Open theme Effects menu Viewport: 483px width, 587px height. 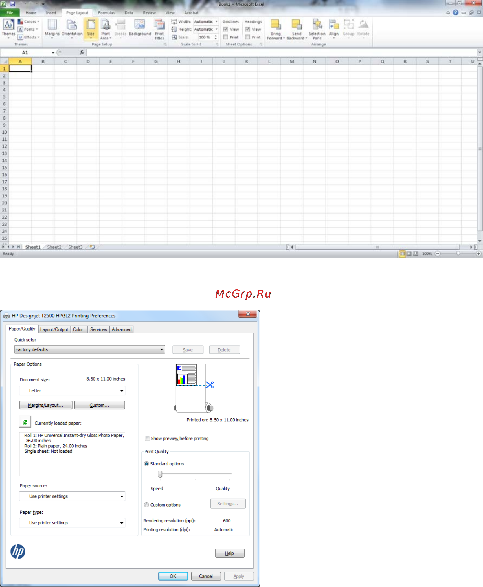pyautogui.click(x=28, y=37)
